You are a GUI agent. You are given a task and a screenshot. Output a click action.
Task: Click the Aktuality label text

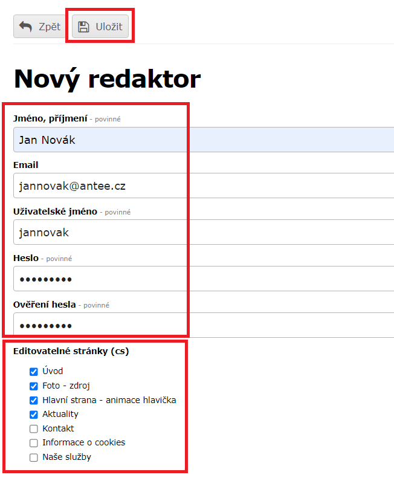point(60,415)
